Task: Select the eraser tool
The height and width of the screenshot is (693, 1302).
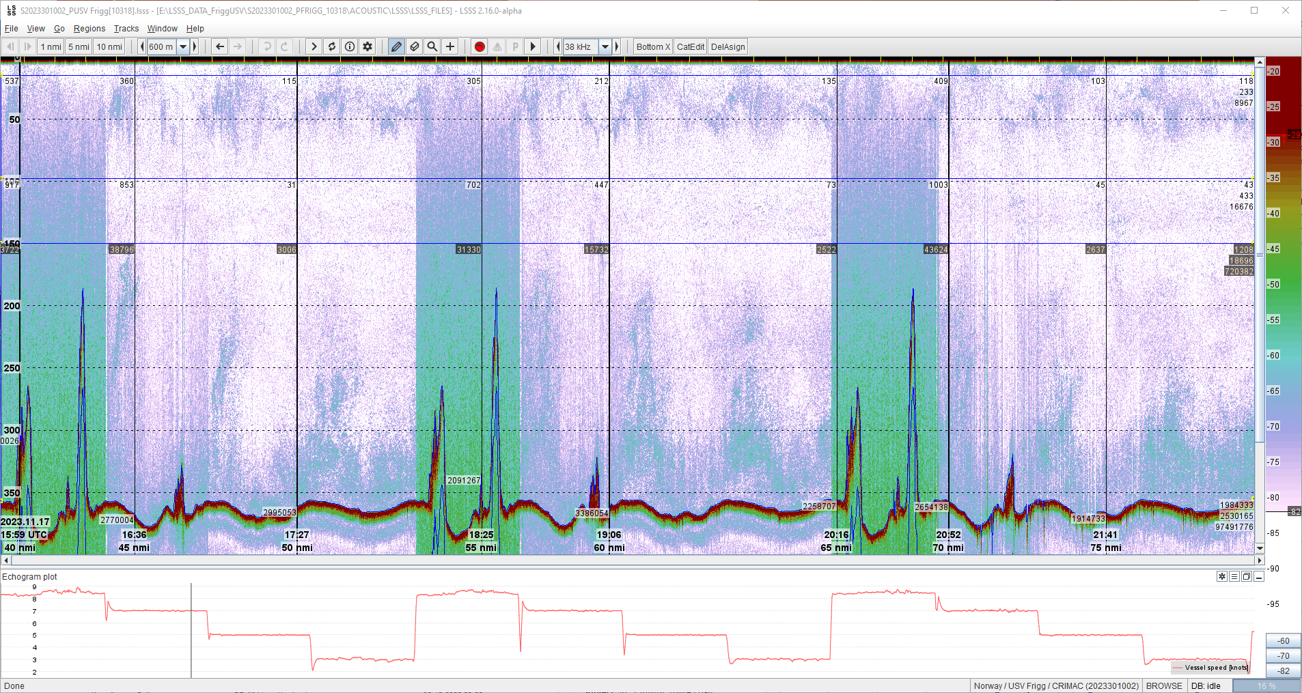Action: coord(414,46)
